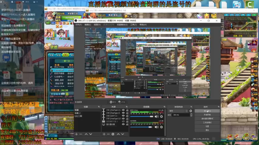Image resolution: width=259 pixels, height=145 pixels.
Task: Click the 300 ms duration input field
Action: (x=181, y=115)
